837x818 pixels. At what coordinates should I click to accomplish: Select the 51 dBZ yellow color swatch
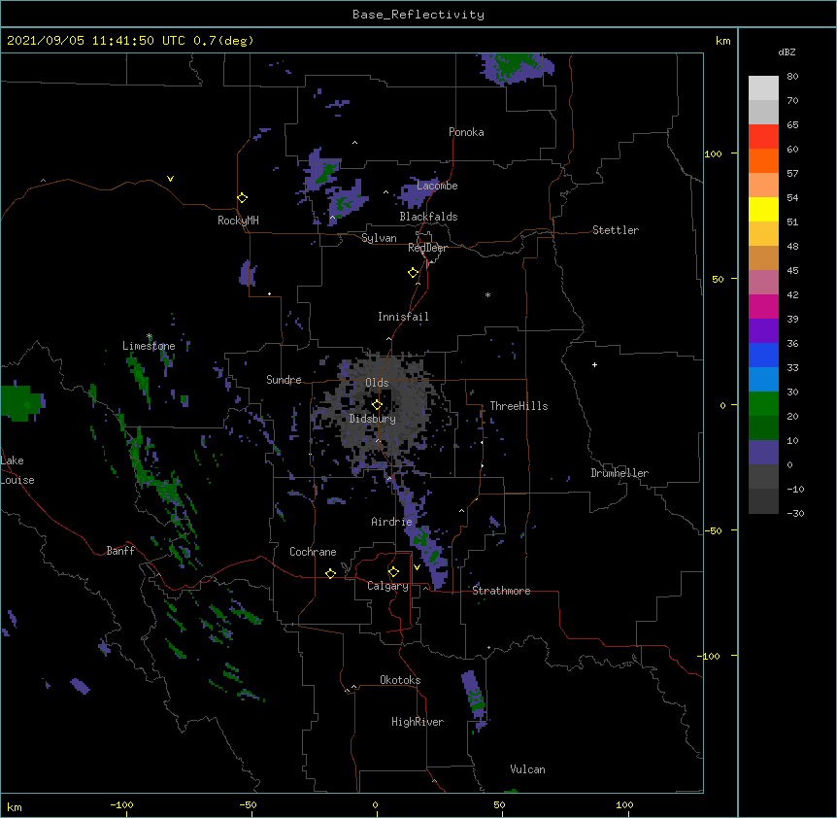pyautogui.click(x=763, y=209)
